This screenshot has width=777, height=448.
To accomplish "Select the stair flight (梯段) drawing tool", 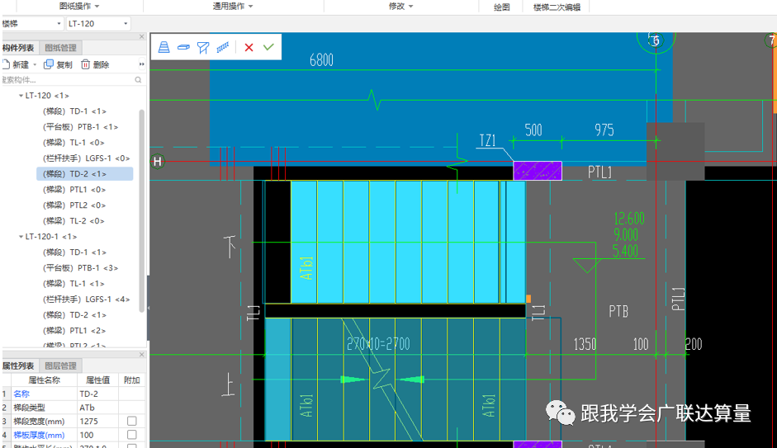I will click(164, 47).
